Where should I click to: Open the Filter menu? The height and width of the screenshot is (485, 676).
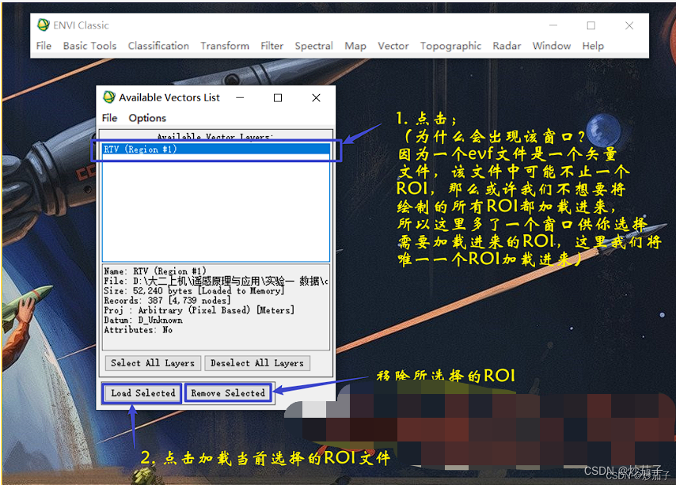[272, 46]
